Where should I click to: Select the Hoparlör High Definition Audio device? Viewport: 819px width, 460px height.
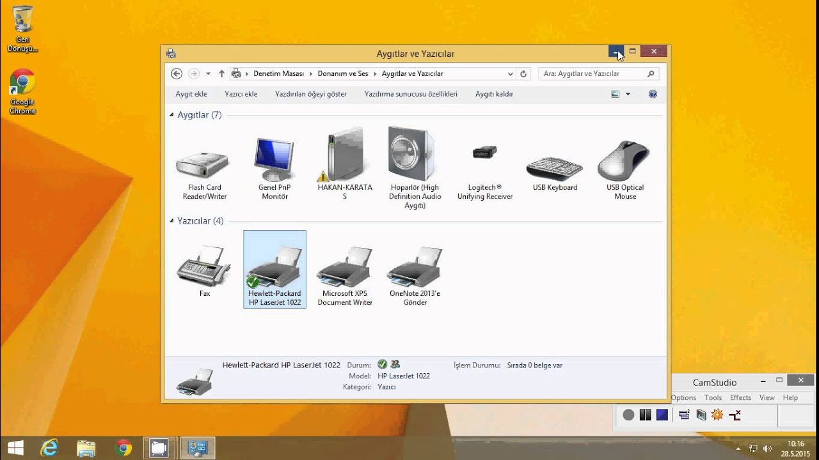pos(415,168)
